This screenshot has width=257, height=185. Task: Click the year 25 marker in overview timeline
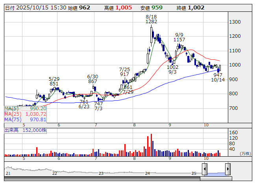click(x=194, y=173)
